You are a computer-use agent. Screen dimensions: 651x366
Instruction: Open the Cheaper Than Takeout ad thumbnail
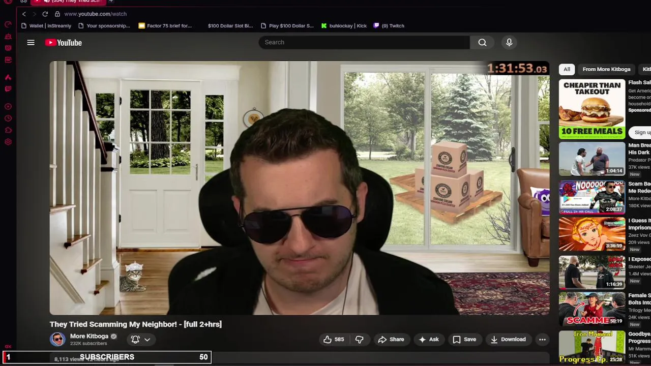(x=592, y=109)
